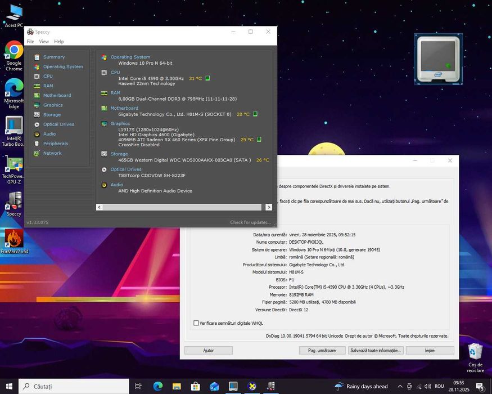Viewport: 492px width, 394px height.
Task: Open Summary section in Speccy sidebar
Action: tap(53, 57)
